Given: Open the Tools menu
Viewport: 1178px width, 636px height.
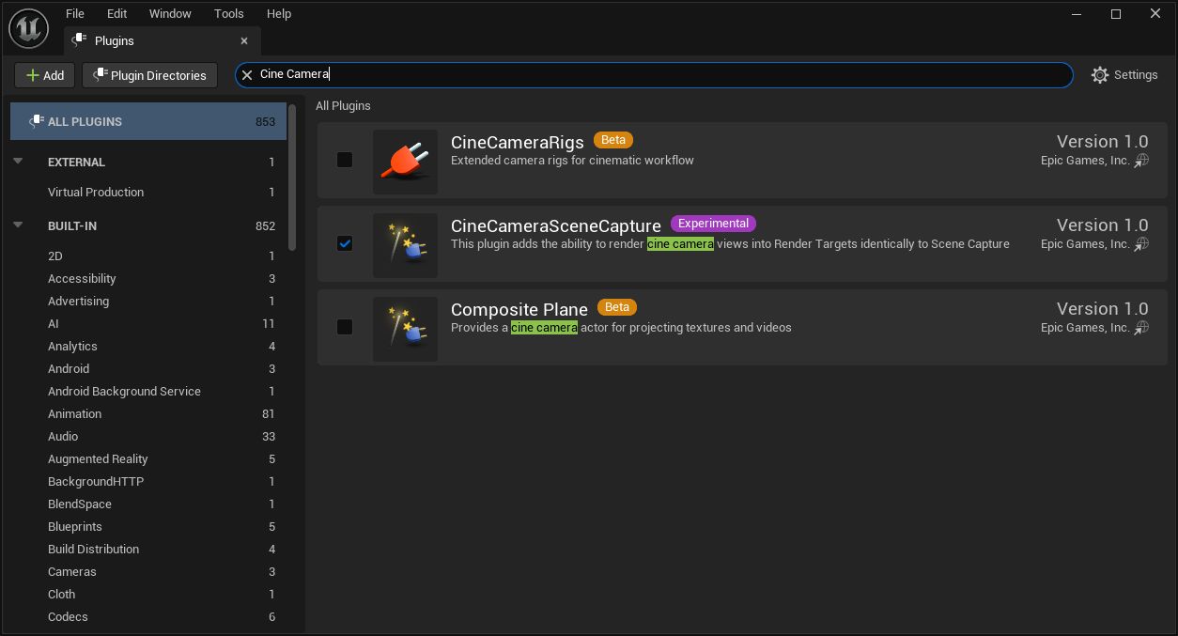Looking at the screenshot, I should (x=228, y=13).
